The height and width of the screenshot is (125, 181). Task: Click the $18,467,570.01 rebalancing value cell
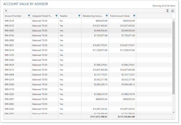click(x=100, y=45)
